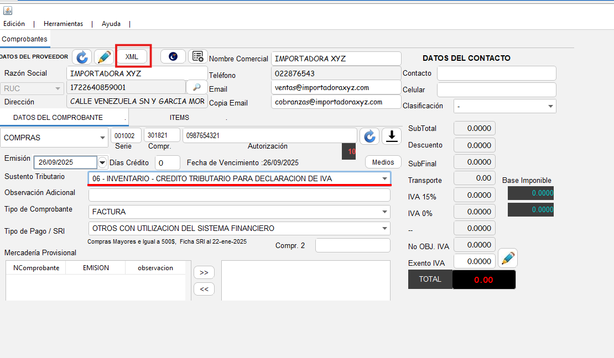Click the refresh icon next to Autorización field
This screenshot has width=614, height=358.
coord(370,136)
